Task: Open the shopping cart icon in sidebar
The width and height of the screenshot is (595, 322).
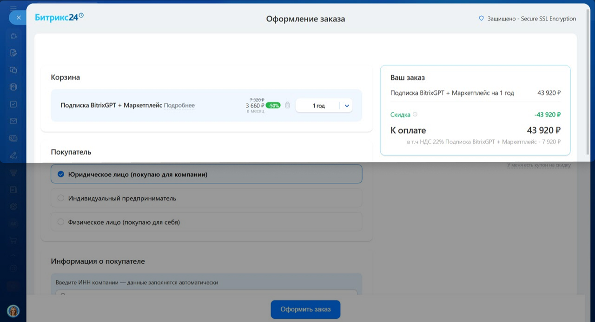Action: 13,241
